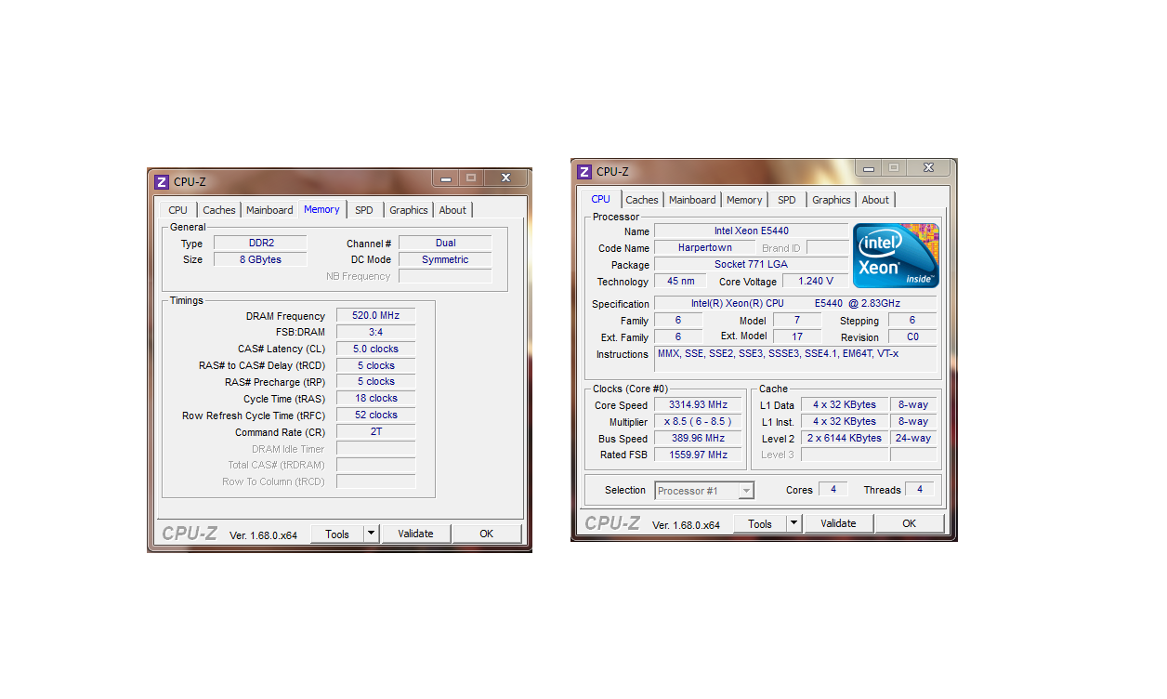Click the 1559.97 MHz Rated FSB value

(x=698, y=455)
